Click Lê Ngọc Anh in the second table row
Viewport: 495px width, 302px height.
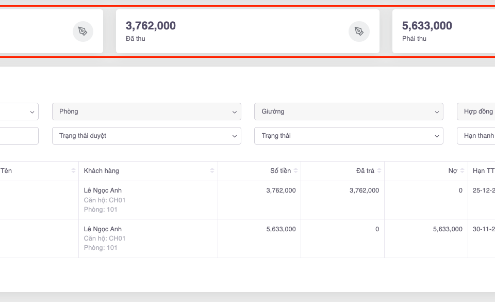(103, 229)
